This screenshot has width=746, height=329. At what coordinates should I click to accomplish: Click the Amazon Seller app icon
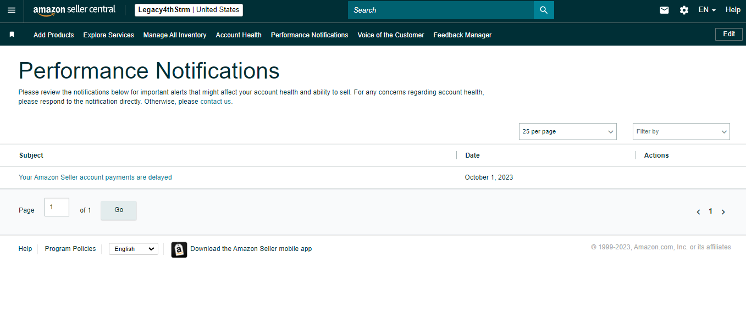coord(179,249)
